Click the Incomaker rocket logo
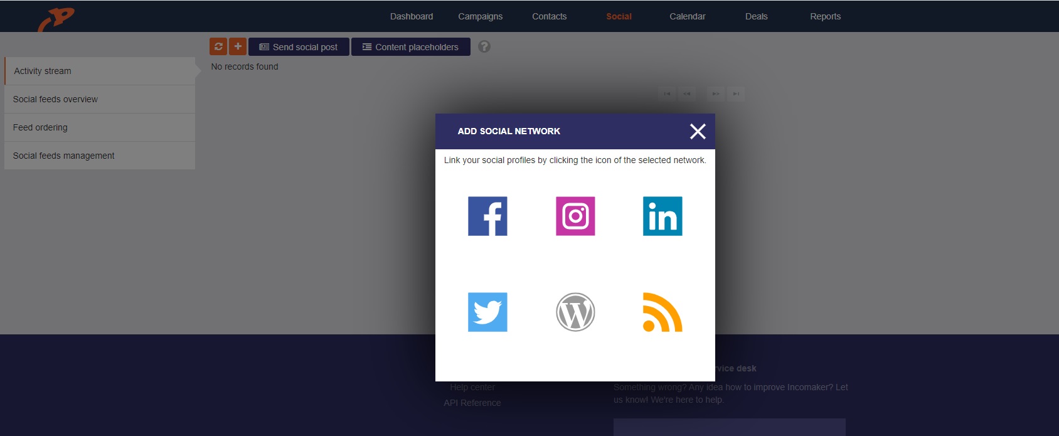This screenshot has height=436, width=1059. tap(56, 19)
